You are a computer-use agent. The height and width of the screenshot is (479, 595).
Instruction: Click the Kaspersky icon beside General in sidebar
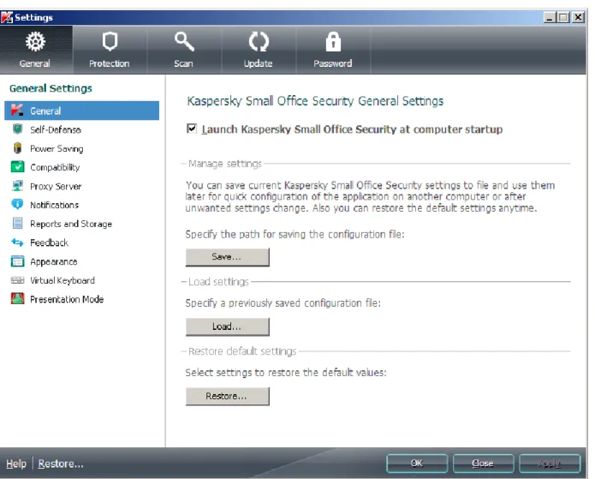(x=17, y=111)
